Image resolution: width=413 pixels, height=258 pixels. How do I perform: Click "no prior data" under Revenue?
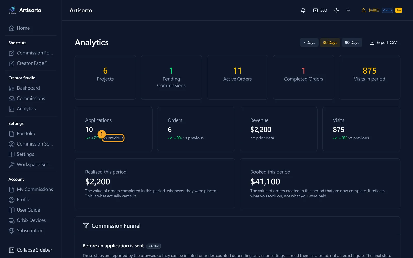point(262,138)
